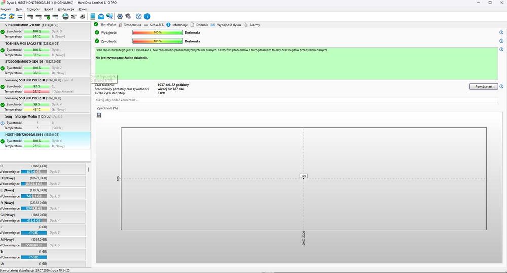Select disk HGST HDN726060ALE614
Screen dimensions: 507x273
pos(45,140)
